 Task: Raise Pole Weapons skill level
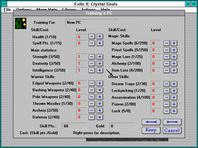(x=100, y=97)
